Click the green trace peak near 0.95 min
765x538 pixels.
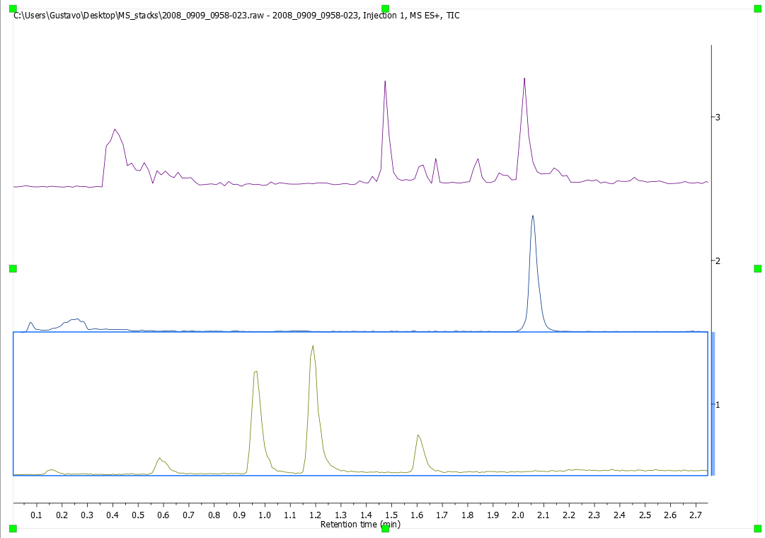255,420
